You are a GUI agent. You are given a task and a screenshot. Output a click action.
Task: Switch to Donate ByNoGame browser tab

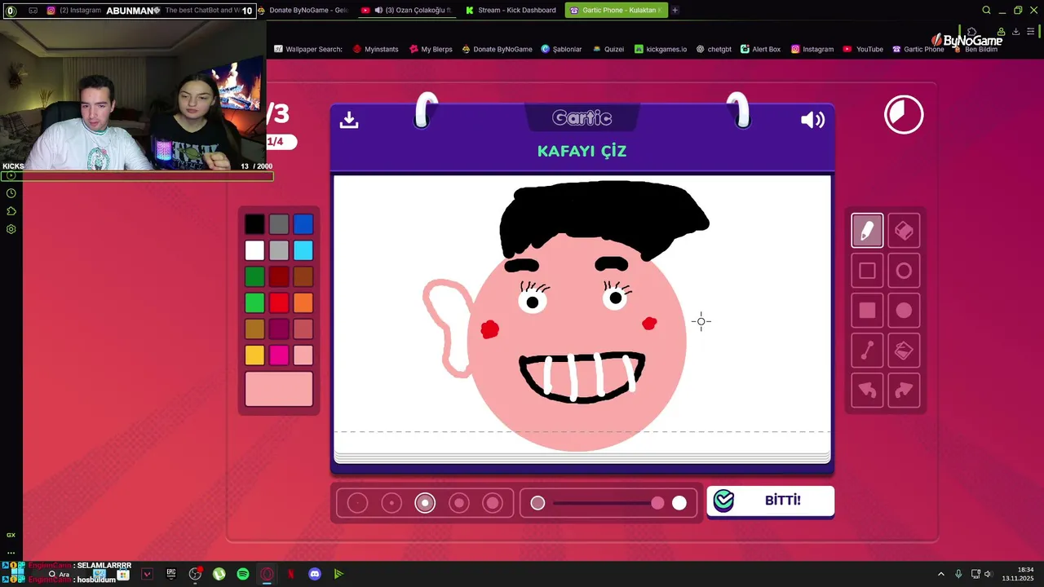[303, 10]
